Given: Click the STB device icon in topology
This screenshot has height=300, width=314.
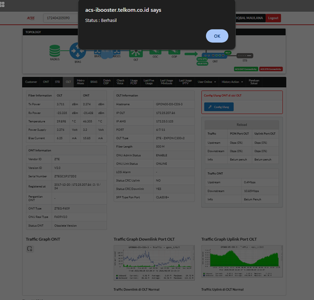Looking at the screenshot, I should point(245,56).
